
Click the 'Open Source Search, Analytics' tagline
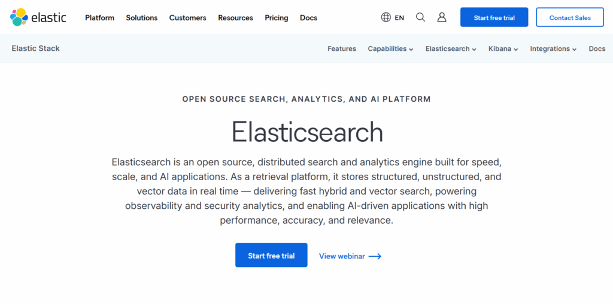306,99
